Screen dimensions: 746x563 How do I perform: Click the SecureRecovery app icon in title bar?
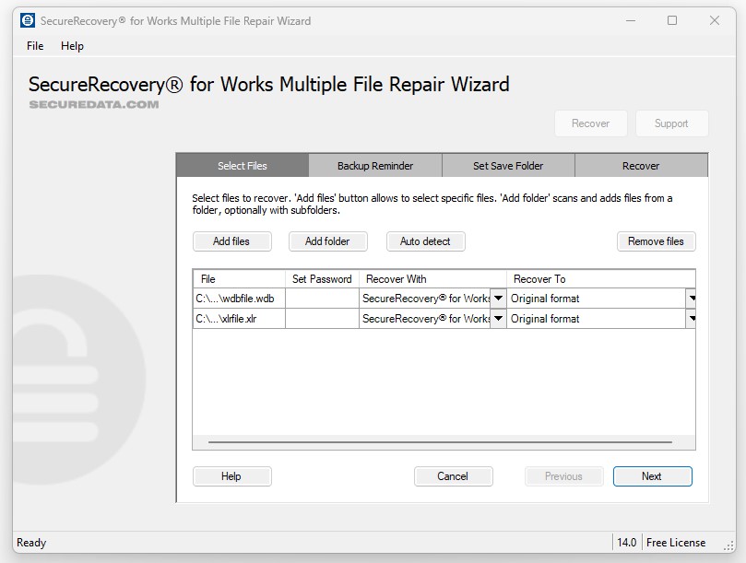click(28, 20)
